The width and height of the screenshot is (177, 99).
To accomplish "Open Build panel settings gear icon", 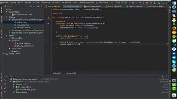I will 163,76.
